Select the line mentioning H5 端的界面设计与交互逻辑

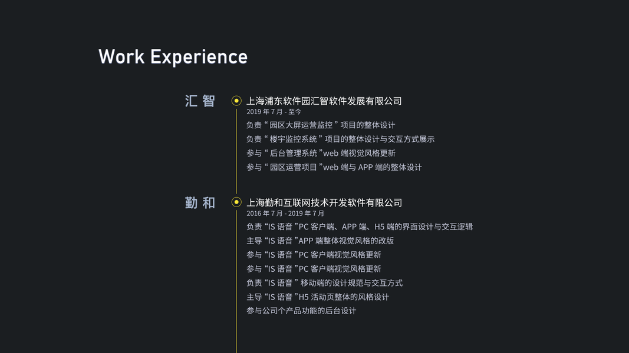tap(359, 227)
